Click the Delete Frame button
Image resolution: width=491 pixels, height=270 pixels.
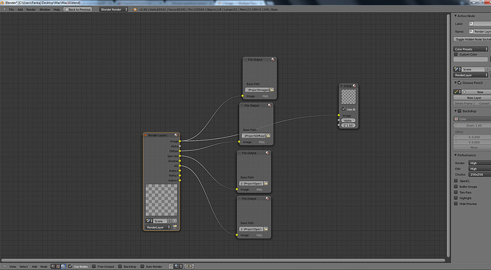coord(463,103)
